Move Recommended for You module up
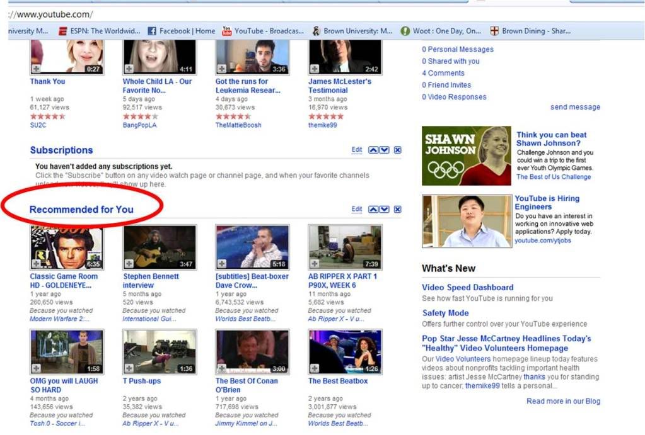This screenshot has width=645, height=435. pyautogui.click(x=373, y=209)
